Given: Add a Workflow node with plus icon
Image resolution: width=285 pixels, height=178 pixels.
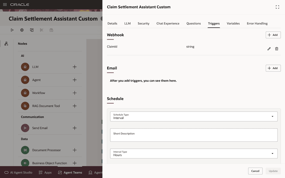Looking at the screenshot, I should pyautogui.click(x=75, y=93).
